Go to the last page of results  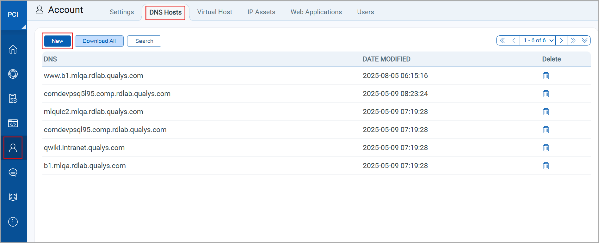click(573, 40)
